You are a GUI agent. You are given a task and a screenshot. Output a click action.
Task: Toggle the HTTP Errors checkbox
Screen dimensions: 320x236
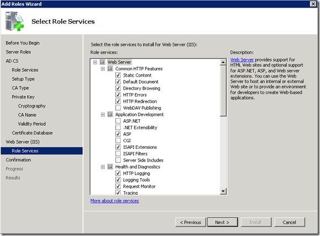click(x=118, y=95)
